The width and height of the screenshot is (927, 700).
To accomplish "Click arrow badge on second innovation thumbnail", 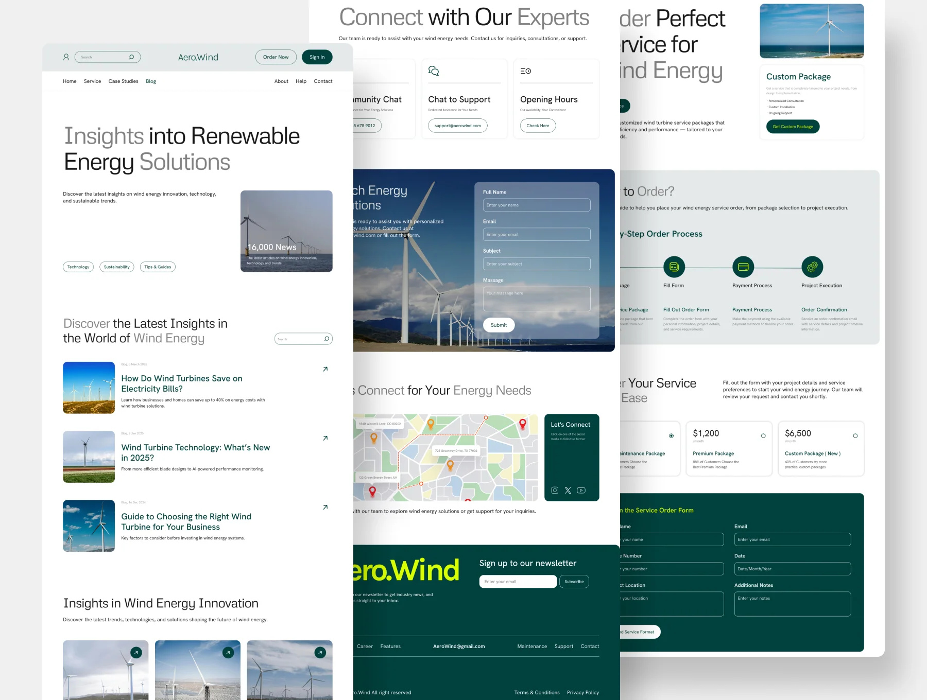I will (x=228, y=652).
